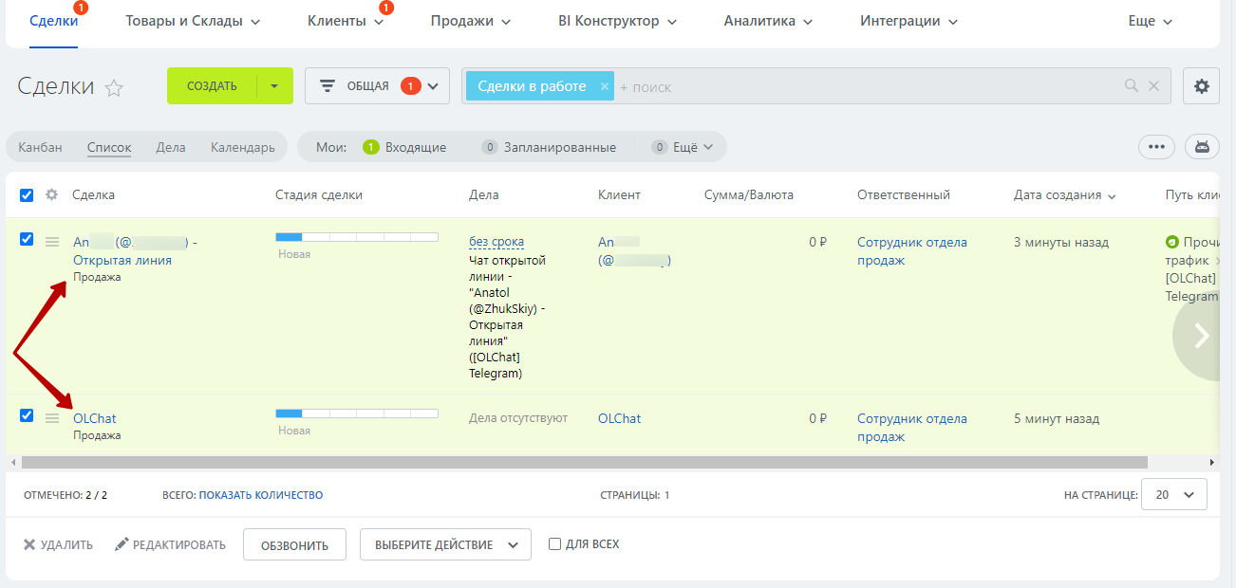This screenshot has height=588, width=1236.
Task: Click the magnifier search icon
Action: tap(1131, 86)
